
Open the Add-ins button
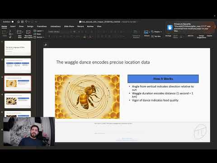tap(190, 36)
